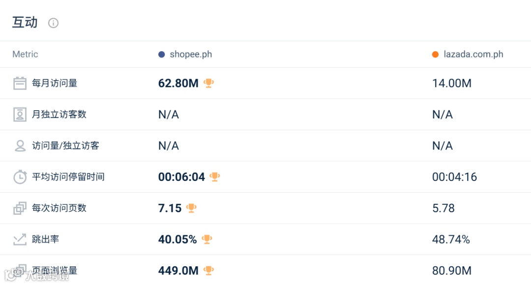The image size is (531, 285).
Task: Click the blue shopee.ph color dot
Action: tap(162, 55)
